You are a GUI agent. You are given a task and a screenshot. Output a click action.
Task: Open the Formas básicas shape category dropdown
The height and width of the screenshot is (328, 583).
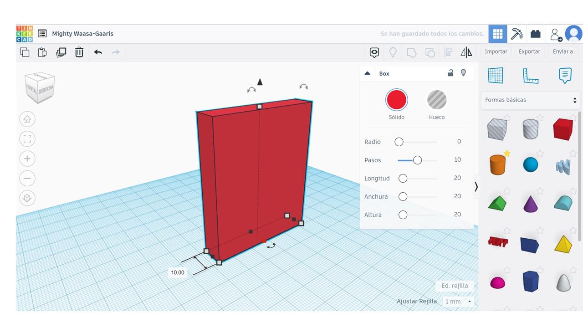pos(531,100)
